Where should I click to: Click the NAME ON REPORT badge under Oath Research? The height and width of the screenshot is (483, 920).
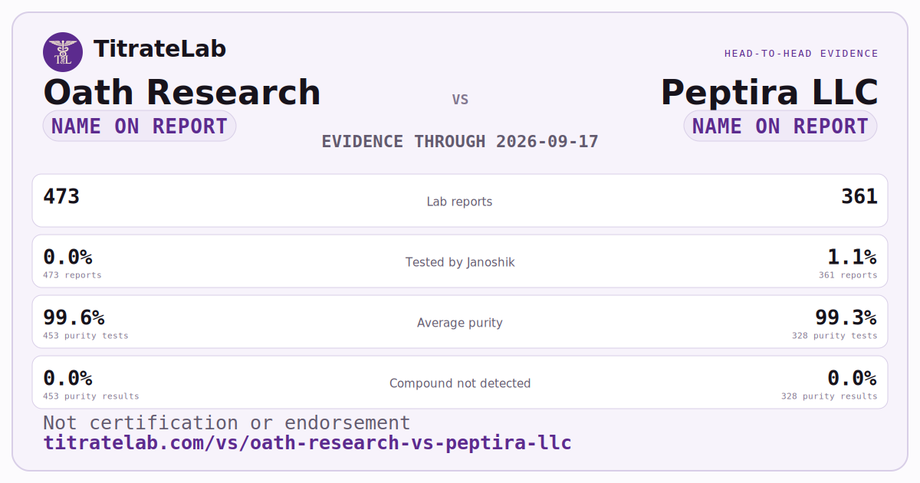tap(140, 126)
